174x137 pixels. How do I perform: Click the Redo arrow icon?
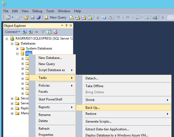(128, 17)
